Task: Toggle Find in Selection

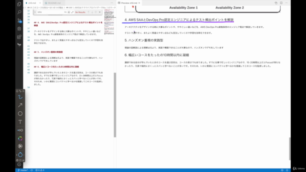Action: [96, 12]
